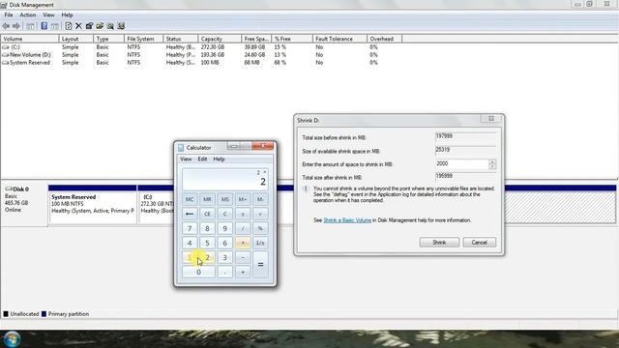Viewport: 619px width, 348px height.
Task: Click the Refresh toolbar icon
Action: click(69, 26)
